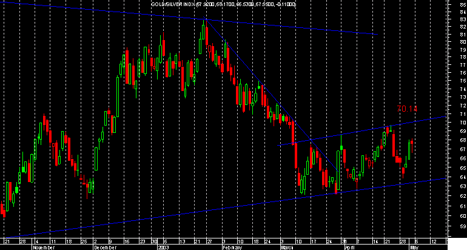Click price axis value 60
Viewport: 467px width, 250px height.
[x=463, y=216]
